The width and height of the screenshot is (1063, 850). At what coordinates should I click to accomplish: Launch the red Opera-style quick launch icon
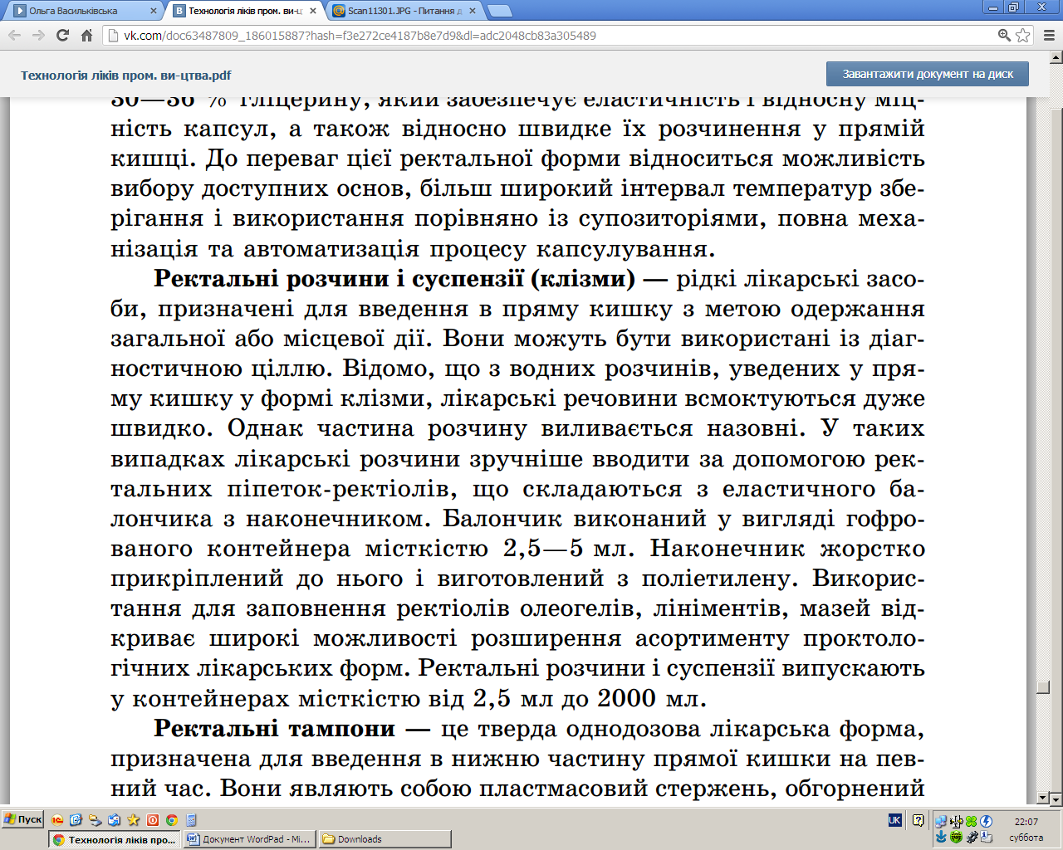(153, 820)
